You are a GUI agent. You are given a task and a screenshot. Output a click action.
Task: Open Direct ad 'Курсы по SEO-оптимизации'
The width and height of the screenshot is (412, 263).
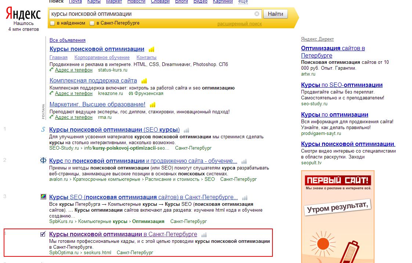[341, 85]
